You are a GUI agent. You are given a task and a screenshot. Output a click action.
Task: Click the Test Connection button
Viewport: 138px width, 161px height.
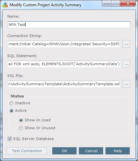pyautogui.click(x=27, y=151)
